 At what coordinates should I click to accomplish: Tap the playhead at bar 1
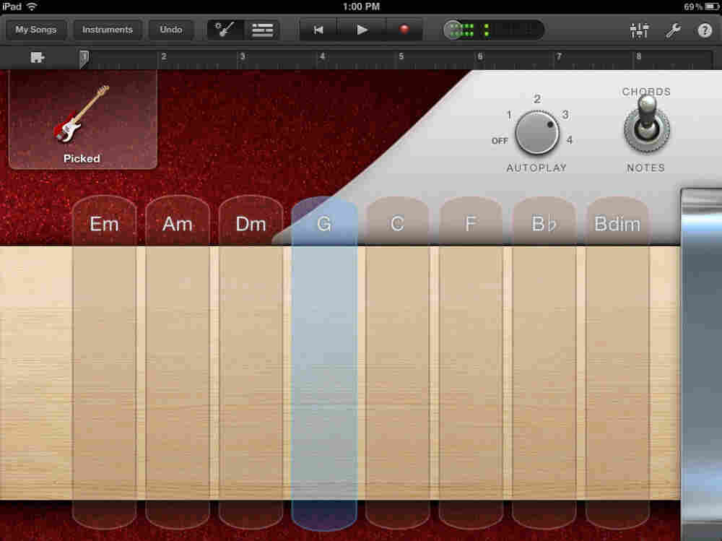84,59
